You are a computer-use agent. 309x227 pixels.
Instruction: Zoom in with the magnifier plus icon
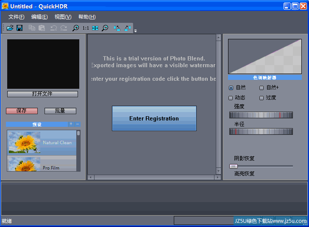tap(75, 28)
